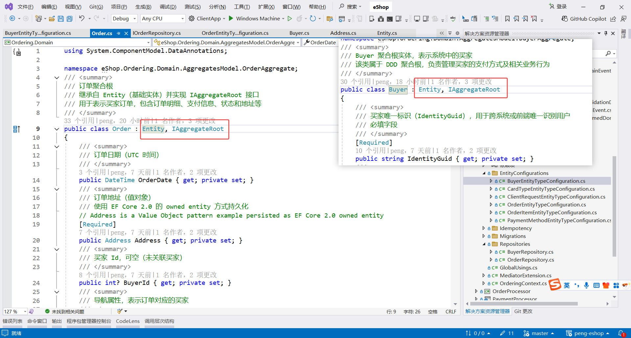Uncomment selected lines icon

click(495, 19)
